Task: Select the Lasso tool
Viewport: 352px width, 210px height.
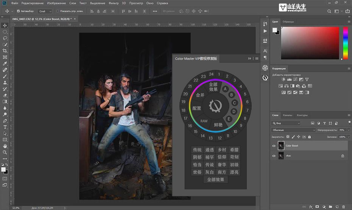Action: tap(5, 38)
